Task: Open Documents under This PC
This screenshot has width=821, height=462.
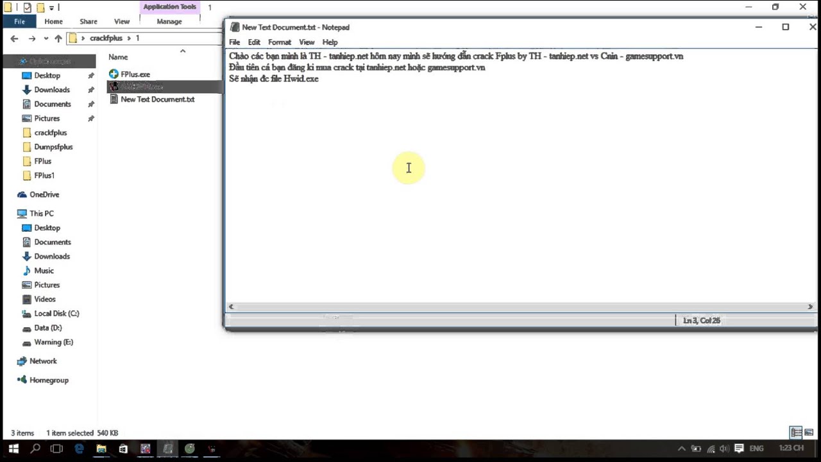Action: pyautogui.click(x=53, y=242)
